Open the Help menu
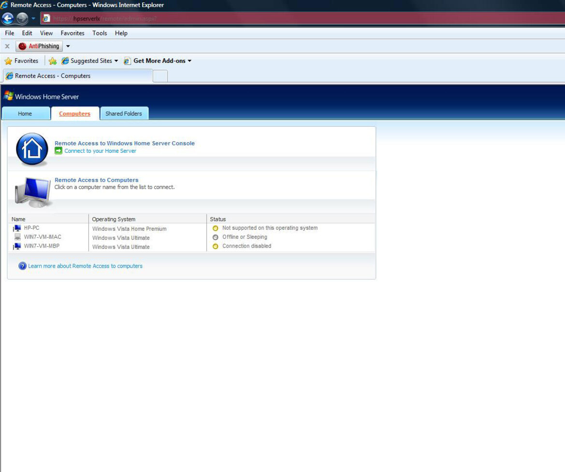This screenshot has width=565, height=472. point(121,33)
